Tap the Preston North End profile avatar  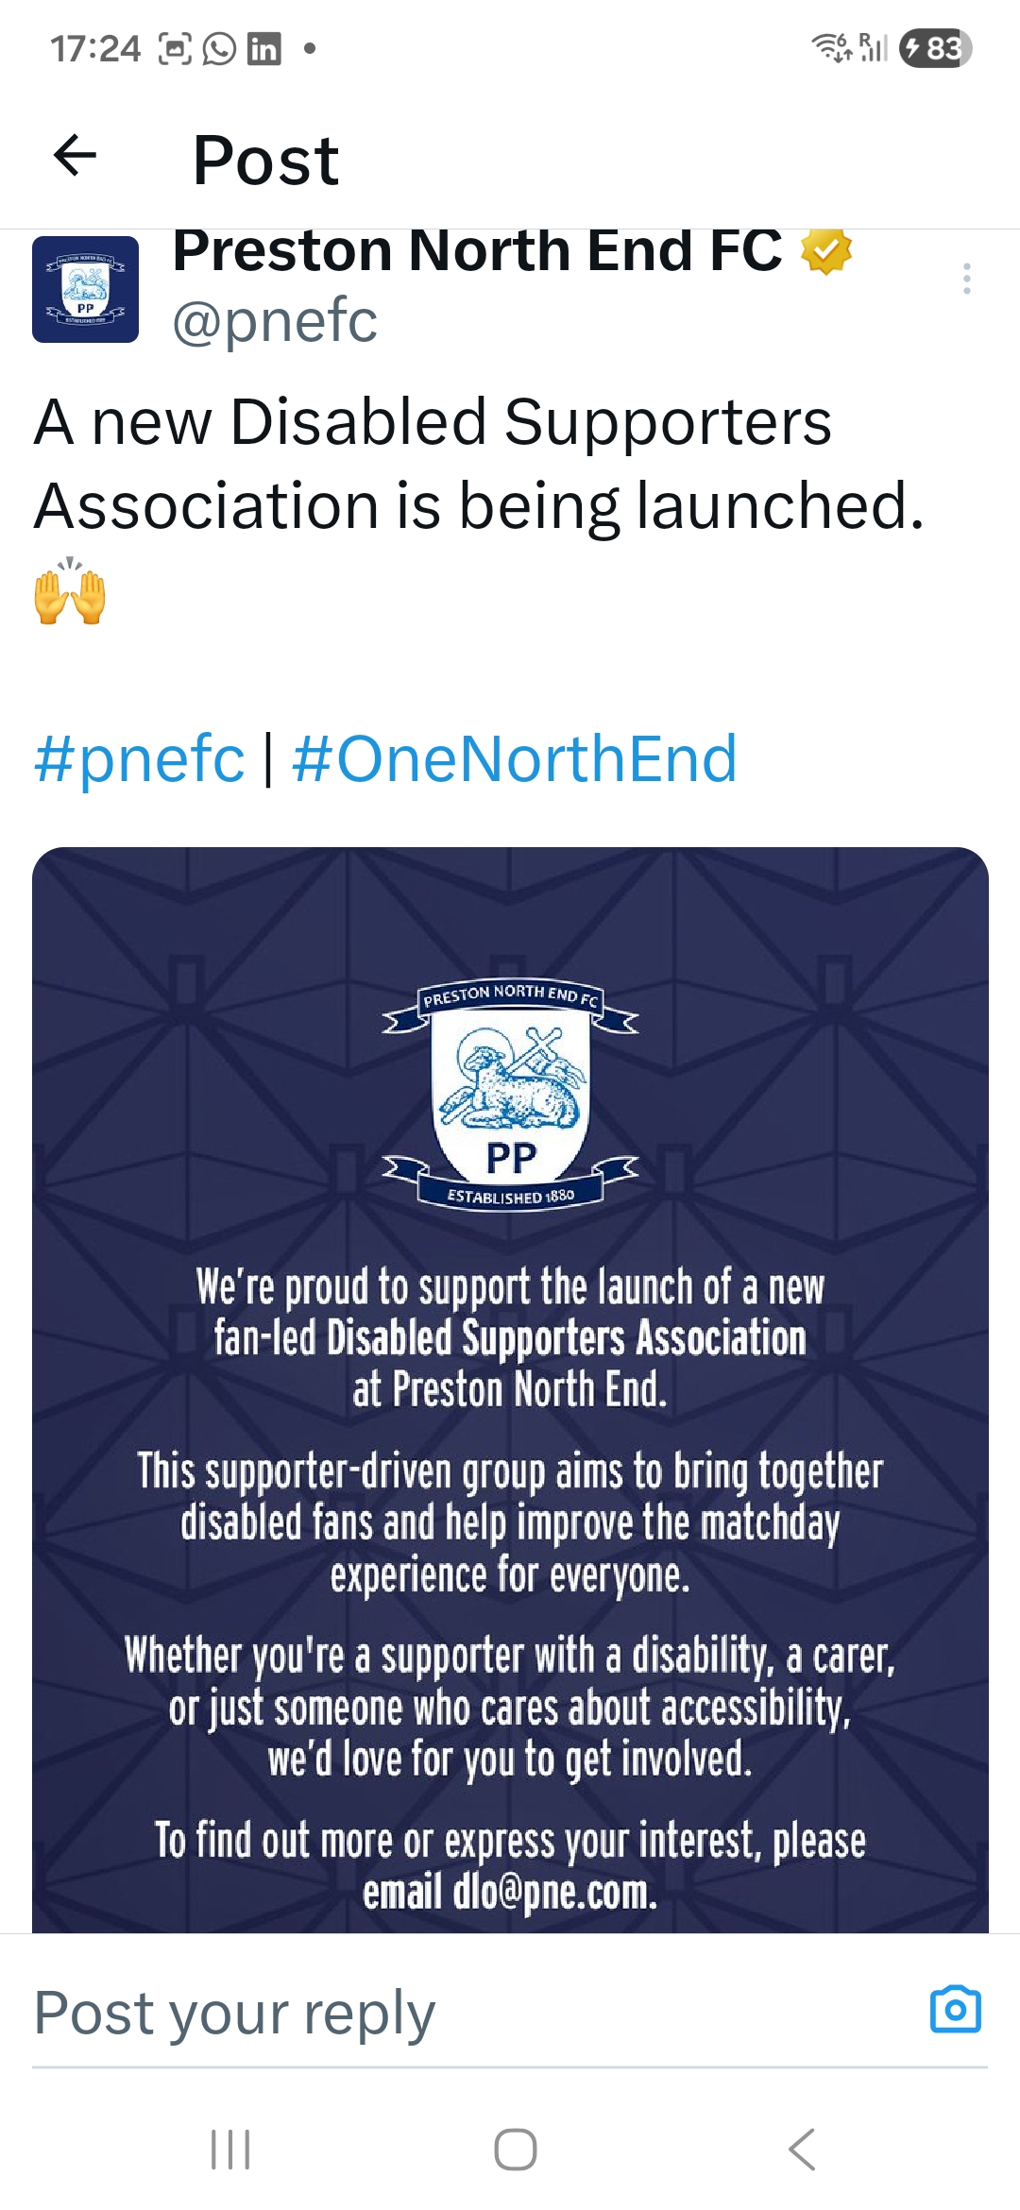(x=85, y=289)
